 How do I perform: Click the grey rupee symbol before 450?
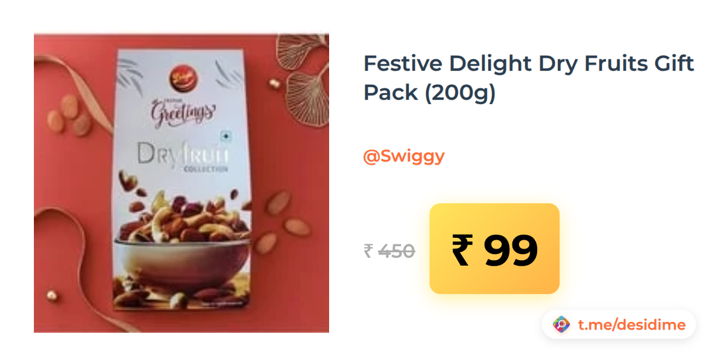pos(368,250)
